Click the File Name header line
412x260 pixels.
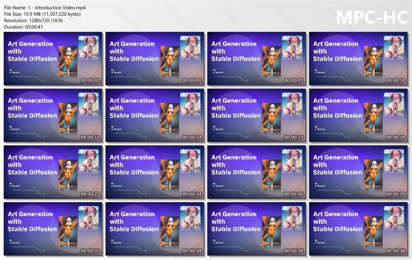point(45,8)
